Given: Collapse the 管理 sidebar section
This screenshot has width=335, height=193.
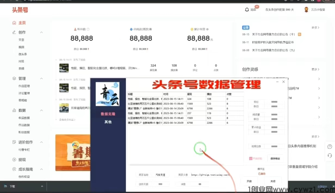Looking at the screenshot, I should tap(41, 78).
